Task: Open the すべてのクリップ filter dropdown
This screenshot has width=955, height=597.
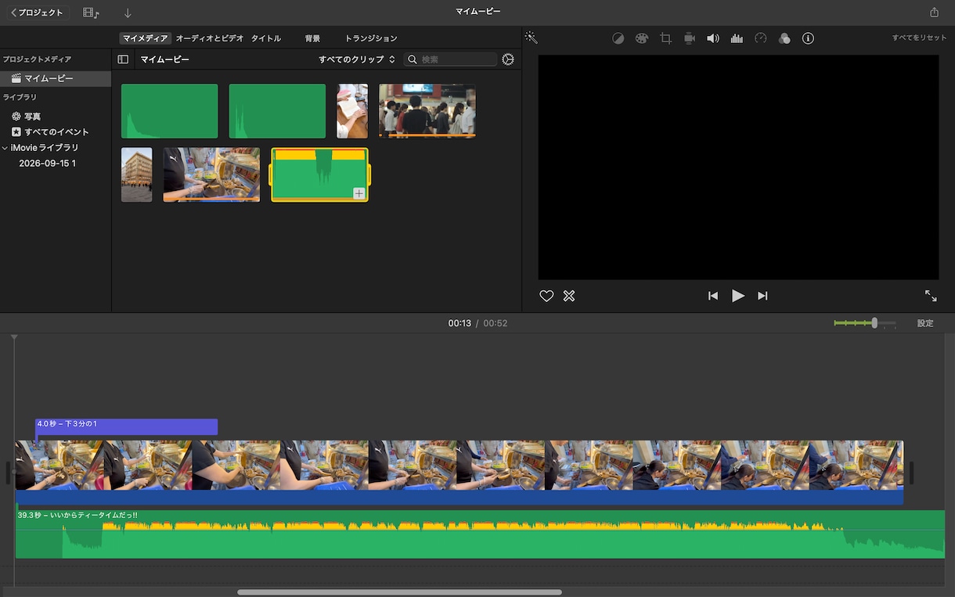Action: [x=356, y=59]
